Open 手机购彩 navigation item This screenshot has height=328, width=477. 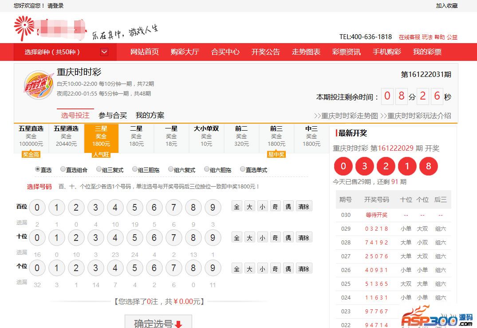[386, 52]
